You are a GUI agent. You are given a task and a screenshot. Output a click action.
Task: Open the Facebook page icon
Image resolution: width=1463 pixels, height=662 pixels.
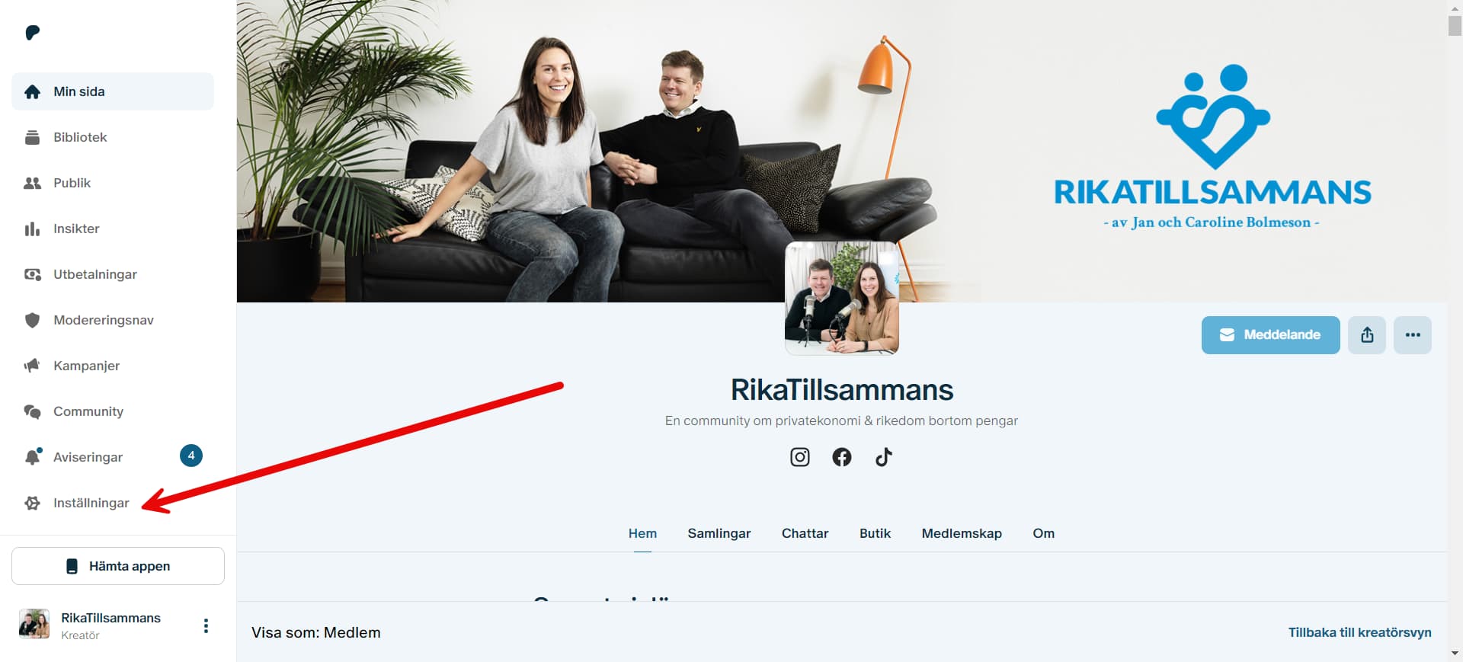(x=841, y=457)
